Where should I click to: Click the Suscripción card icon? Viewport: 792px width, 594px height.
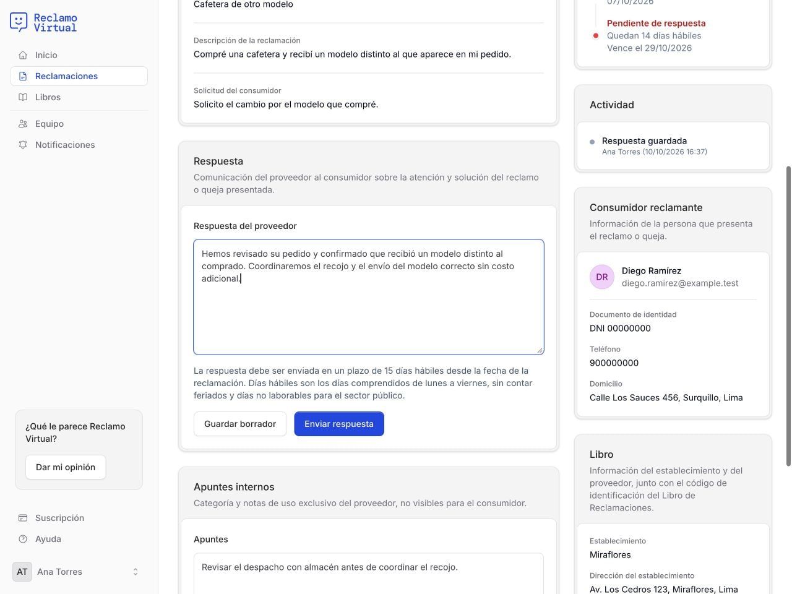pos(23,518)
